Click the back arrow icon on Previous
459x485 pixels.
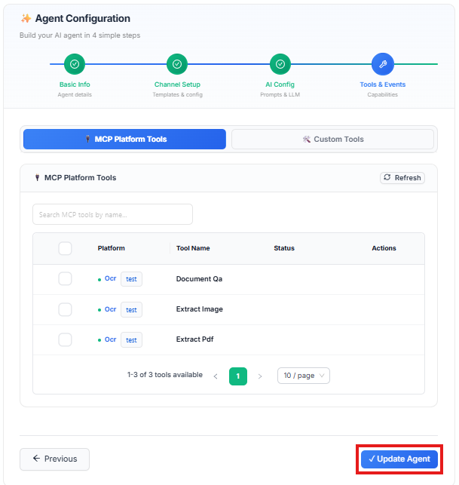point(36,458)
